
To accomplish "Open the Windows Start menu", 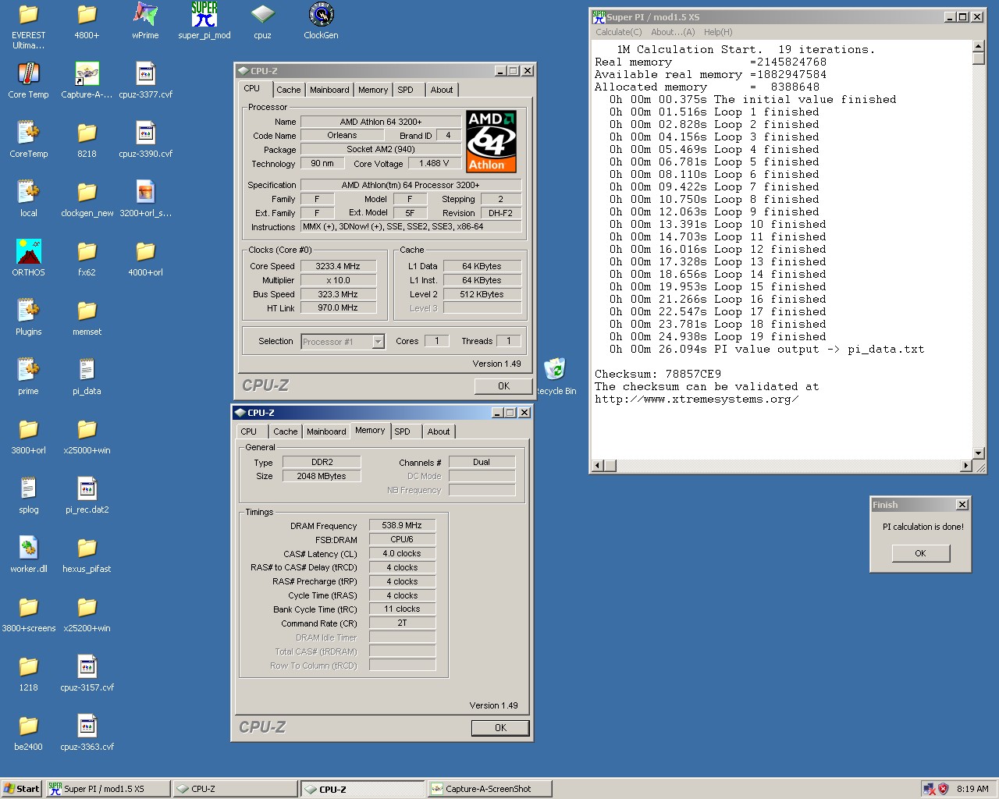I will [x=22, y=789].
